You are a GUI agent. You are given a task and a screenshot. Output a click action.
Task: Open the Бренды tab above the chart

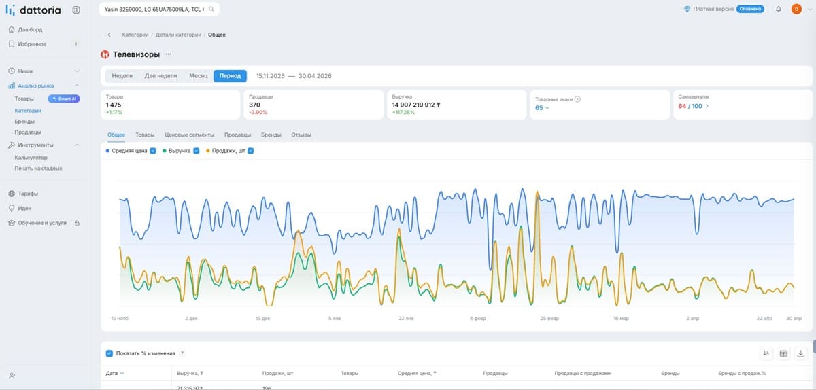[271, 135]
